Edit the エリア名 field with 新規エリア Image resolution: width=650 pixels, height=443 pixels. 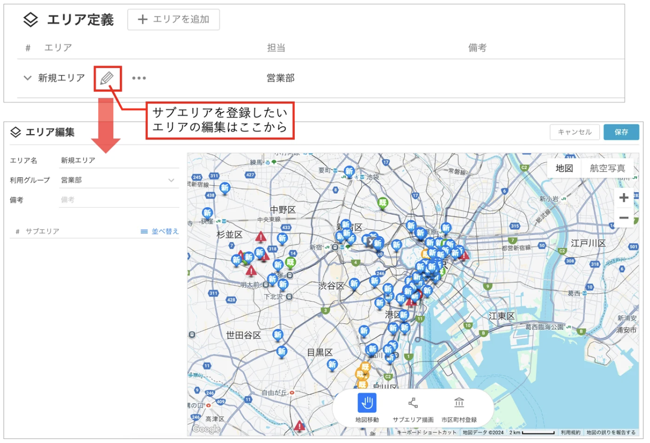(119, 160)
